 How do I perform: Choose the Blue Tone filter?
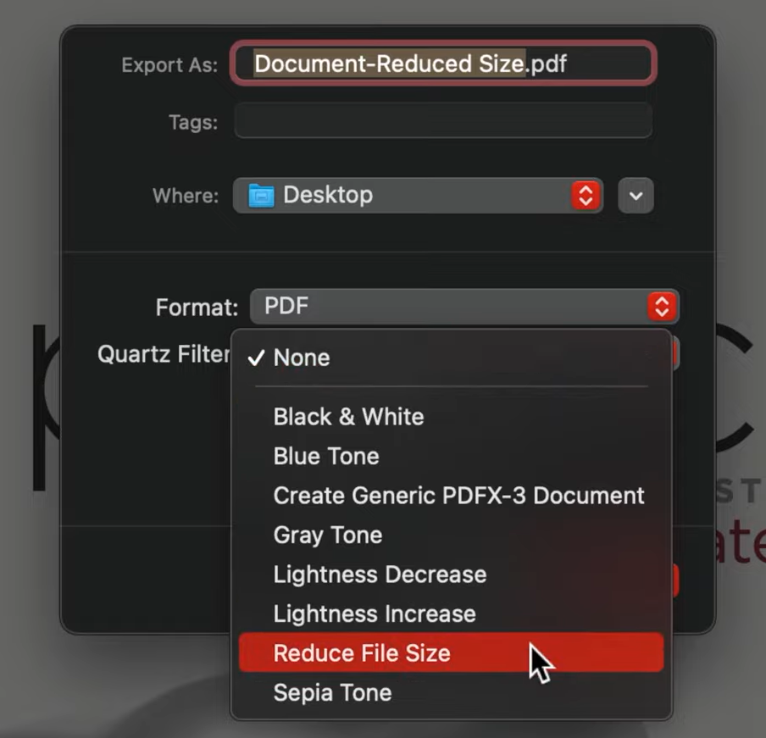tap(451, 456)
